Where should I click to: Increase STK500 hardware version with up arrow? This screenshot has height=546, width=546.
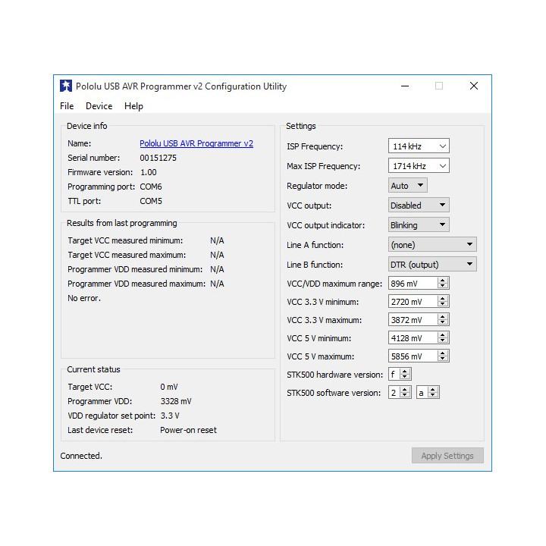coord(405,371)
